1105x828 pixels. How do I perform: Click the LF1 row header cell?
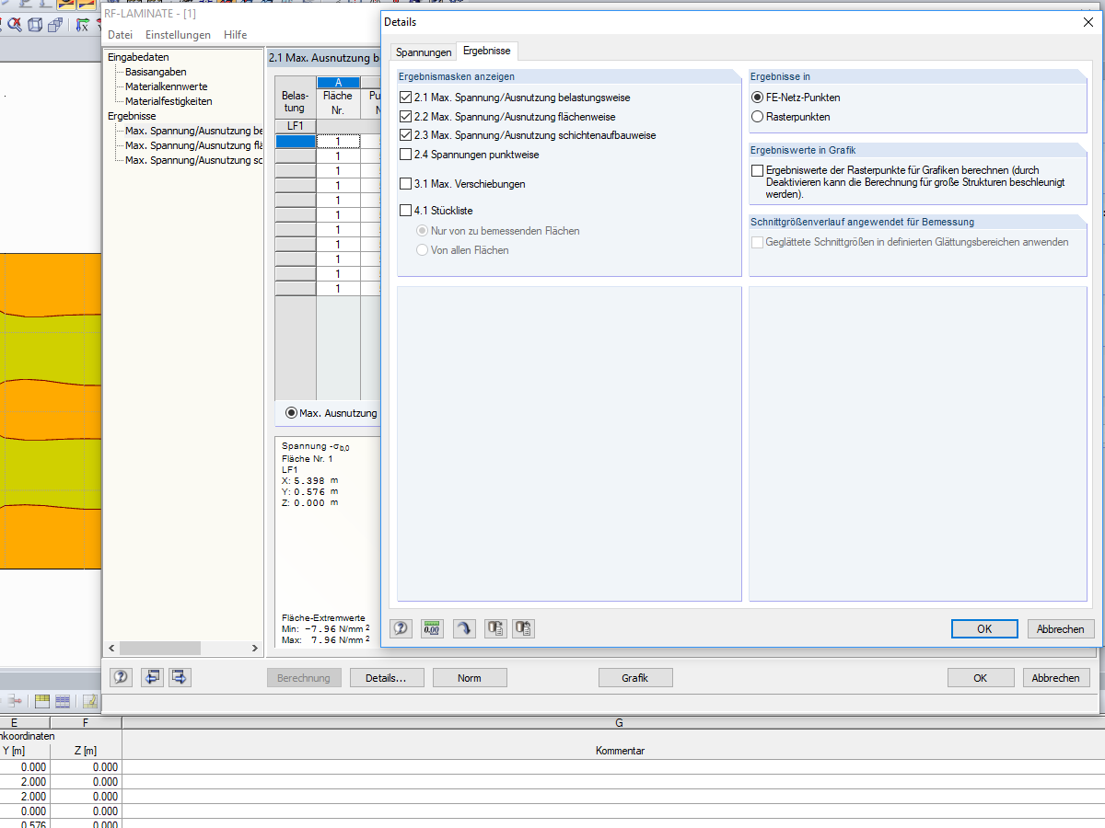296,126
